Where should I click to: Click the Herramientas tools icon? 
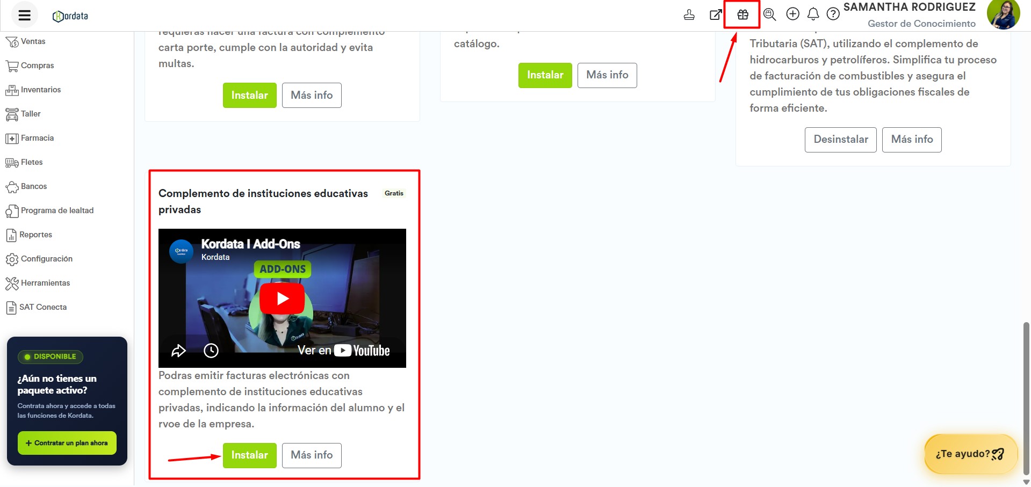(x=12, y=284)
